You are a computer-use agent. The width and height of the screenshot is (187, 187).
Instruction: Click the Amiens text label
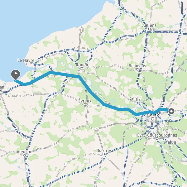click(149, 25)
